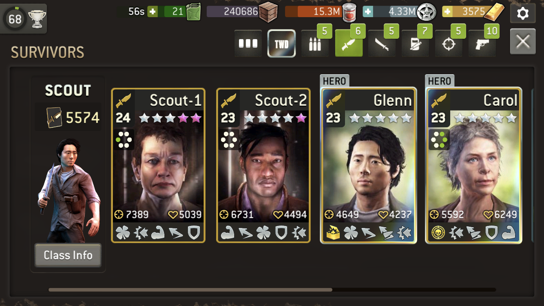Filter survivors by Warrior sword icon

(x=382, y=44)
